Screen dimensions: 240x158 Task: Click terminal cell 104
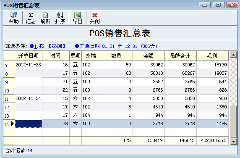pos(91,116)
